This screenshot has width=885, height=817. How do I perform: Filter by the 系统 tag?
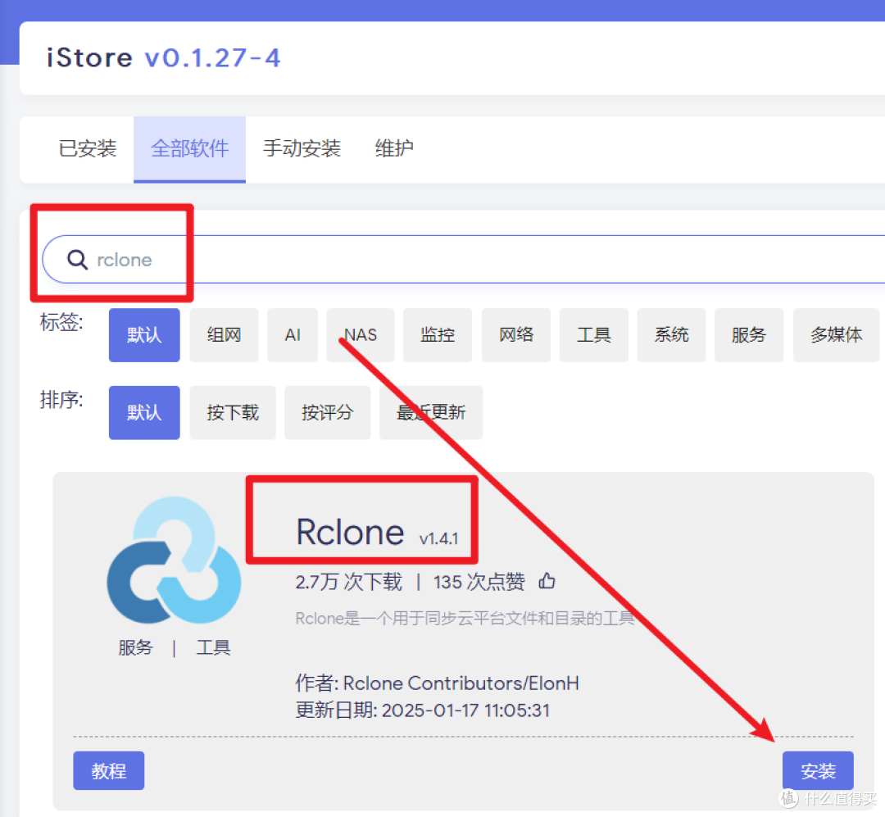[671, 335]
